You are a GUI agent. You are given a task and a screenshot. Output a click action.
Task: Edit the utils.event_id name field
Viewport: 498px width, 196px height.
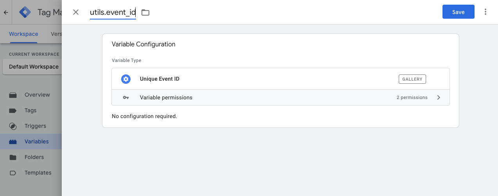[x=113, y=12]
